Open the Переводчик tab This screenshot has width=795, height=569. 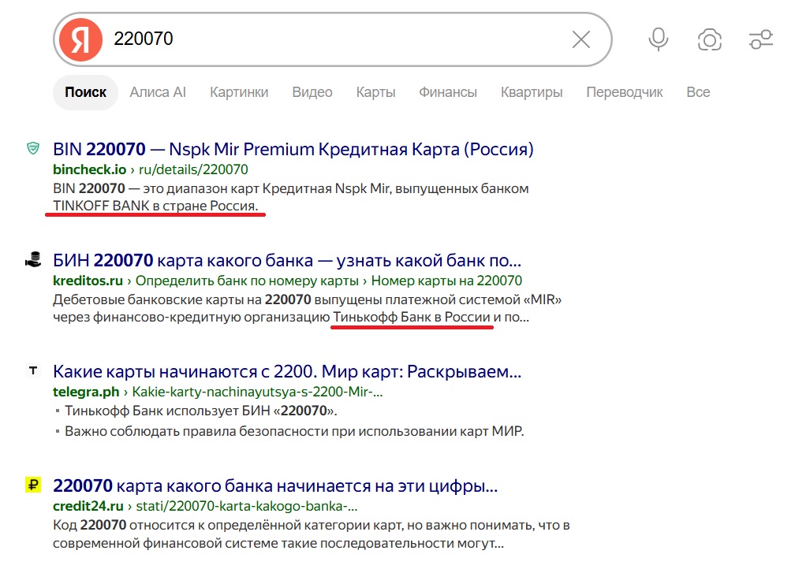click(625, 92)
